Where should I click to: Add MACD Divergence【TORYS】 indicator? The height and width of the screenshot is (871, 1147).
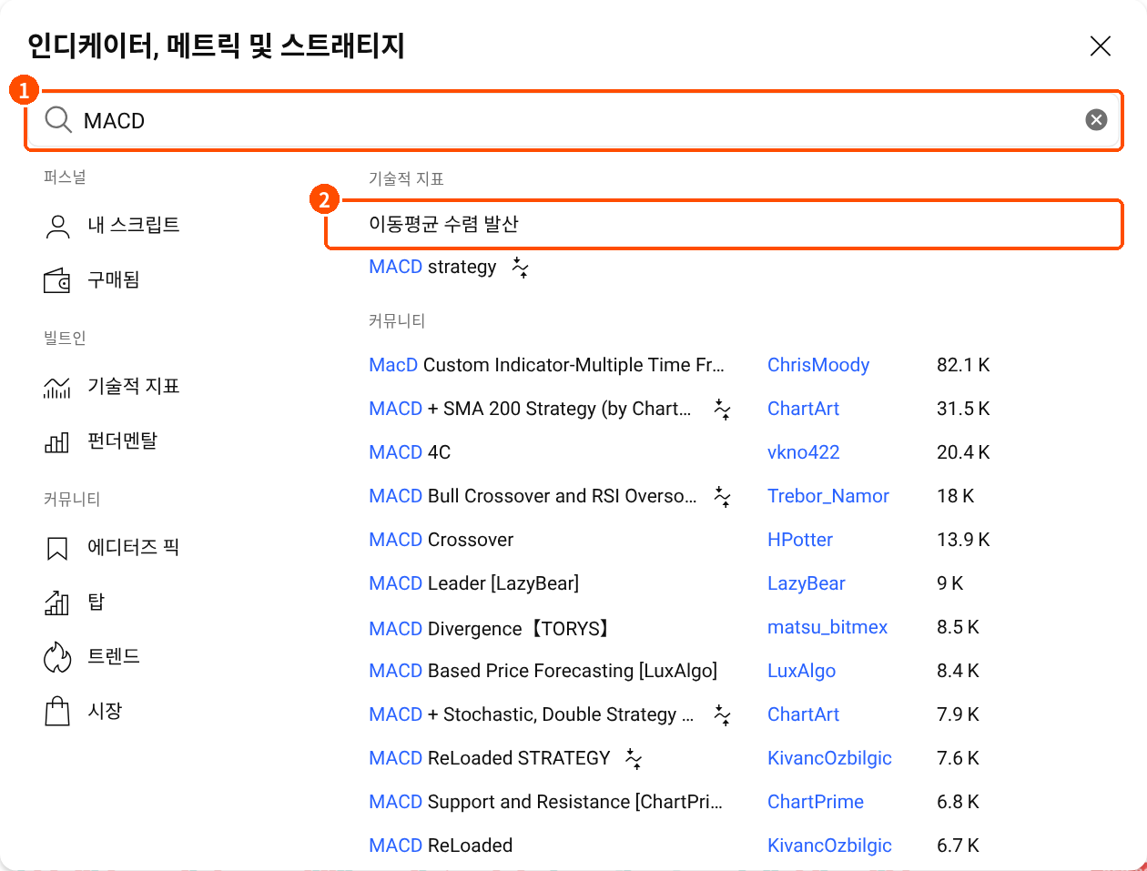[490, 628]
